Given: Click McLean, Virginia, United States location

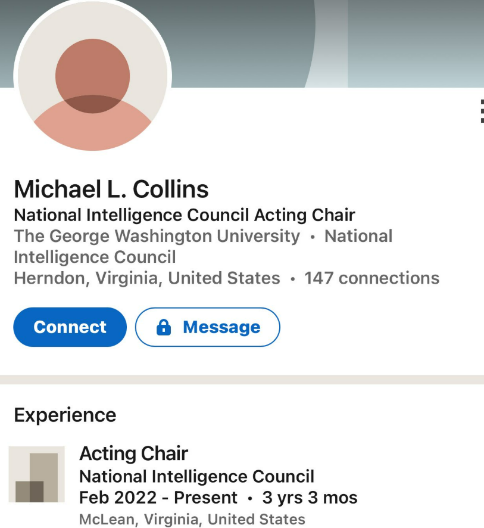Looking at the screenshot, I should click(x=192, y=519).
